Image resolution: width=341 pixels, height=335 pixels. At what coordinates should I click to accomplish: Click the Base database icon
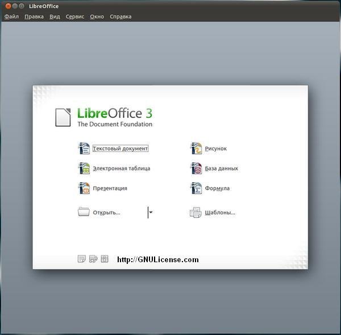tap(196, 168)
